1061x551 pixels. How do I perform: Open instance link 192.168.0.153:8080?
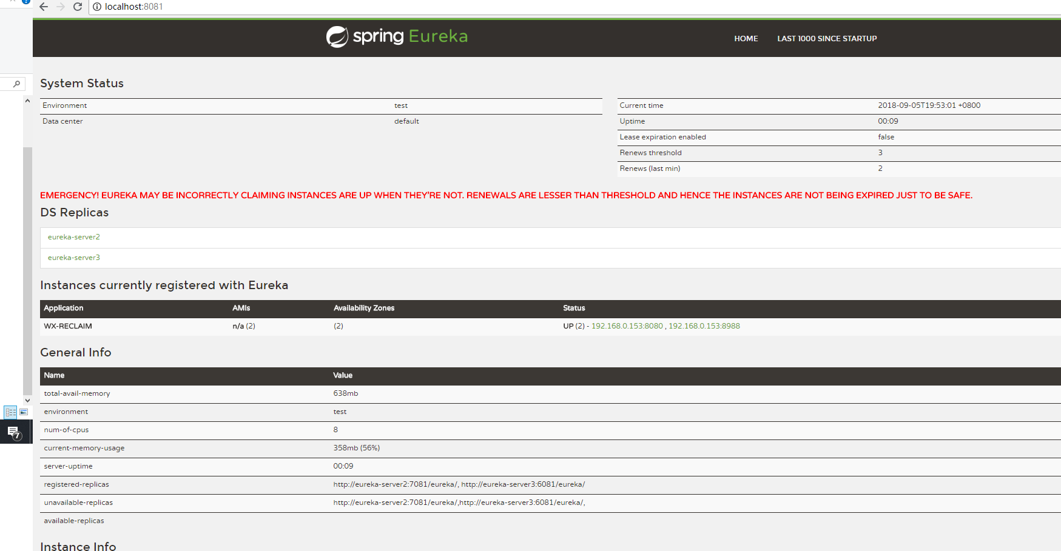627,326
